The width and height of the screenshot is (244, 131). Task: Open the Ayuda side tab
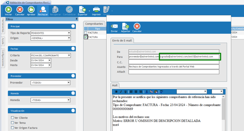(3, 41)
